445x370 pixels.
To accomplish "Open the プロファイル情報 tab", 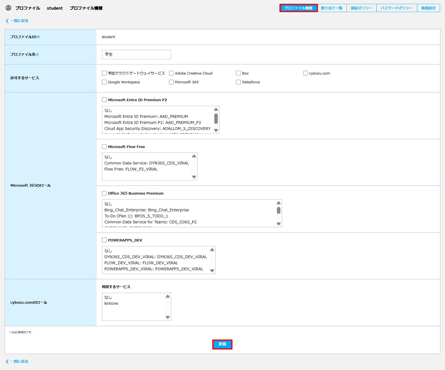I will pos(298,8).
